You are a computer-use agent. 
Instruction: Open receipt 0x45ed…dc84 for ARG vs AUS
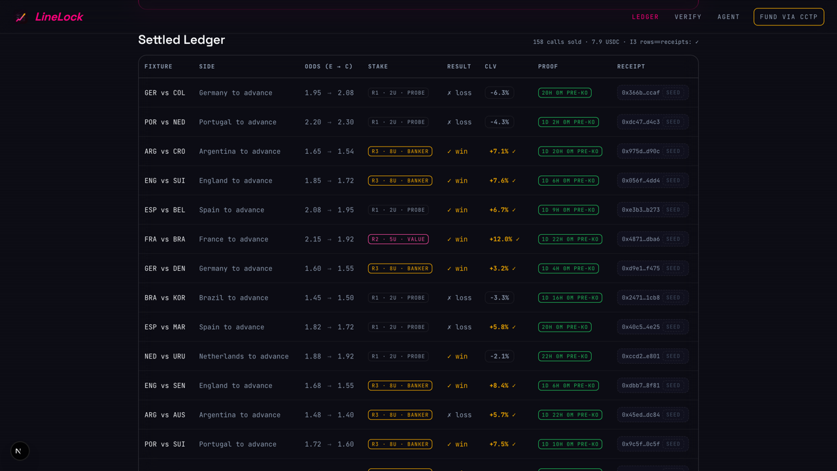tap(641, 415)
